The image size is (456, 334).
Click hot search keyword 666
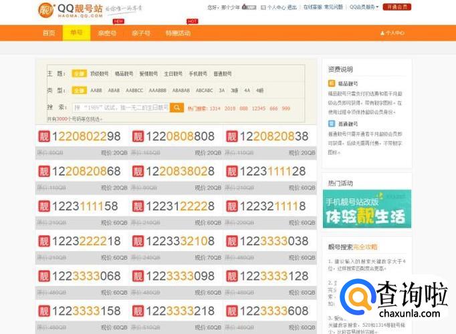pos(273,108)
